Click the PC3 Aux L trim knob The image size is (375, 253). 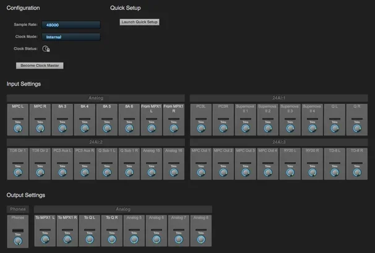(x=62, y=173)
